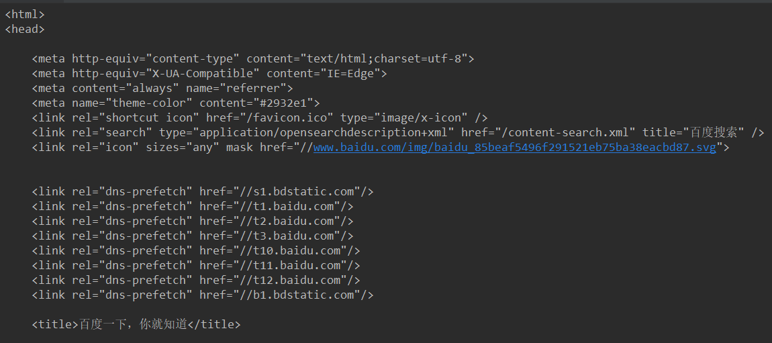Open the www.baidu.com SVG hyperlink
The image size is (772, 343).
[514, 148]
